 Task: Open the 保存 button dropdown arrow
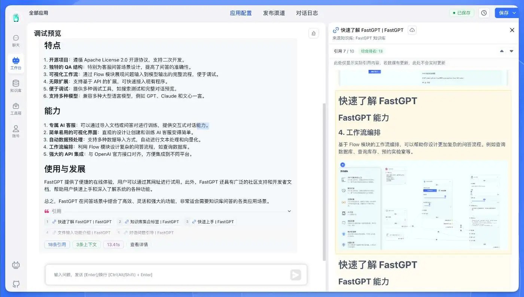514,13
